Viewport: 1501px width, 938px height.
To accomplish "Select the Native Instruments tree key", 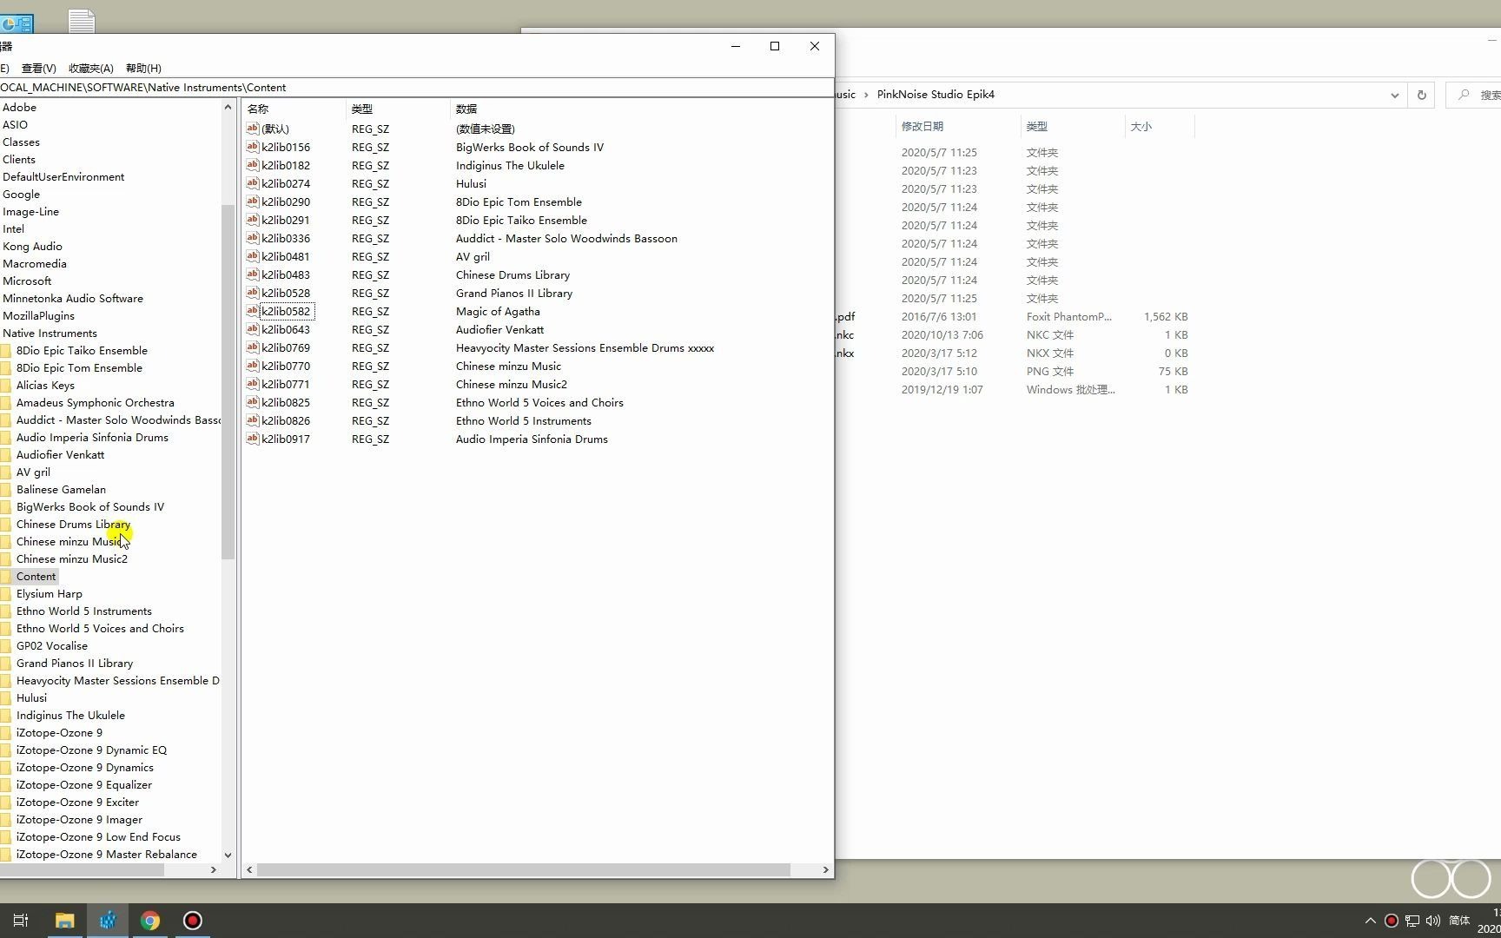I will click(x=50, y=334).
